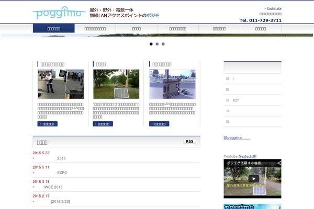Select the highlighted blue navigation tab
Image resolution: width=314 pixels, height=209 pixels.
click(x=54, y=28)
